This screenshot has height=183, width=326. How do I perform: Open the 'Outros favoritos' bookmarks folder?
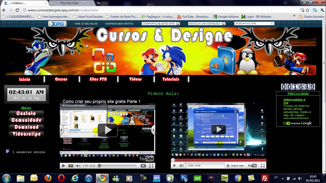[311, 17]
